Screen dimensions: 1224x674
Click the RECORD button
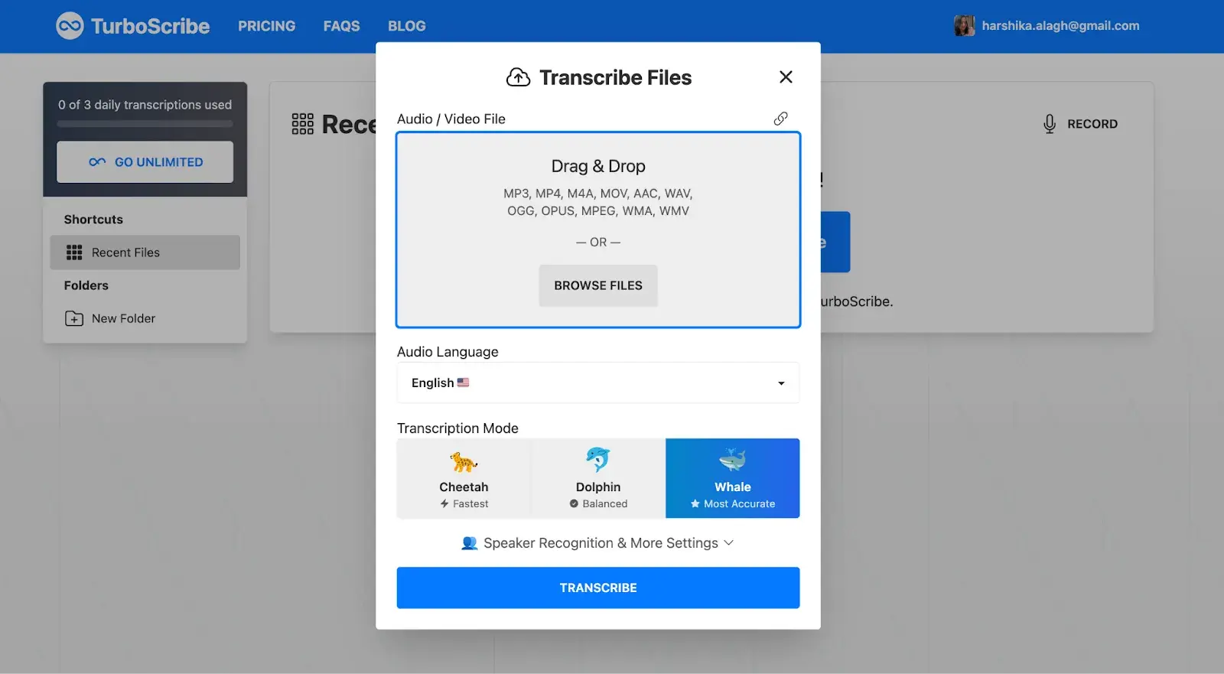1080,124
